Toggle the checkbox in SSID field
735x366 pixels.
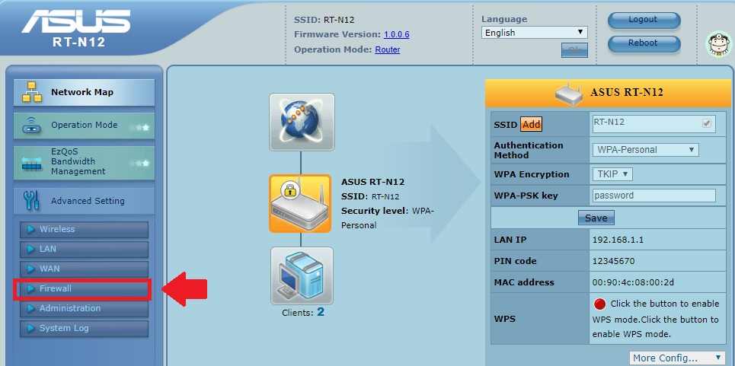click(706, 123)
